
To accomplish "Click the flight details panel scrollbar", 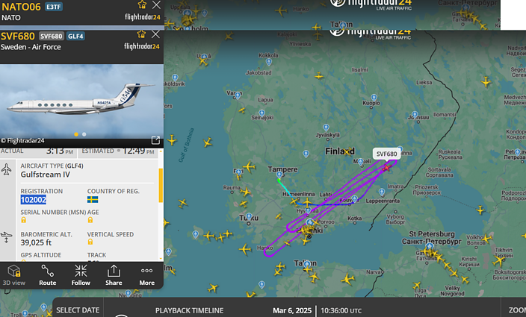I will click(161, 185).
